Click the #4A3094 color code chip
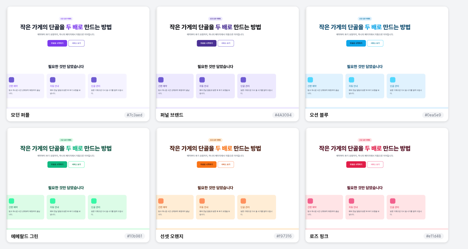 click(x=283, y=115)
